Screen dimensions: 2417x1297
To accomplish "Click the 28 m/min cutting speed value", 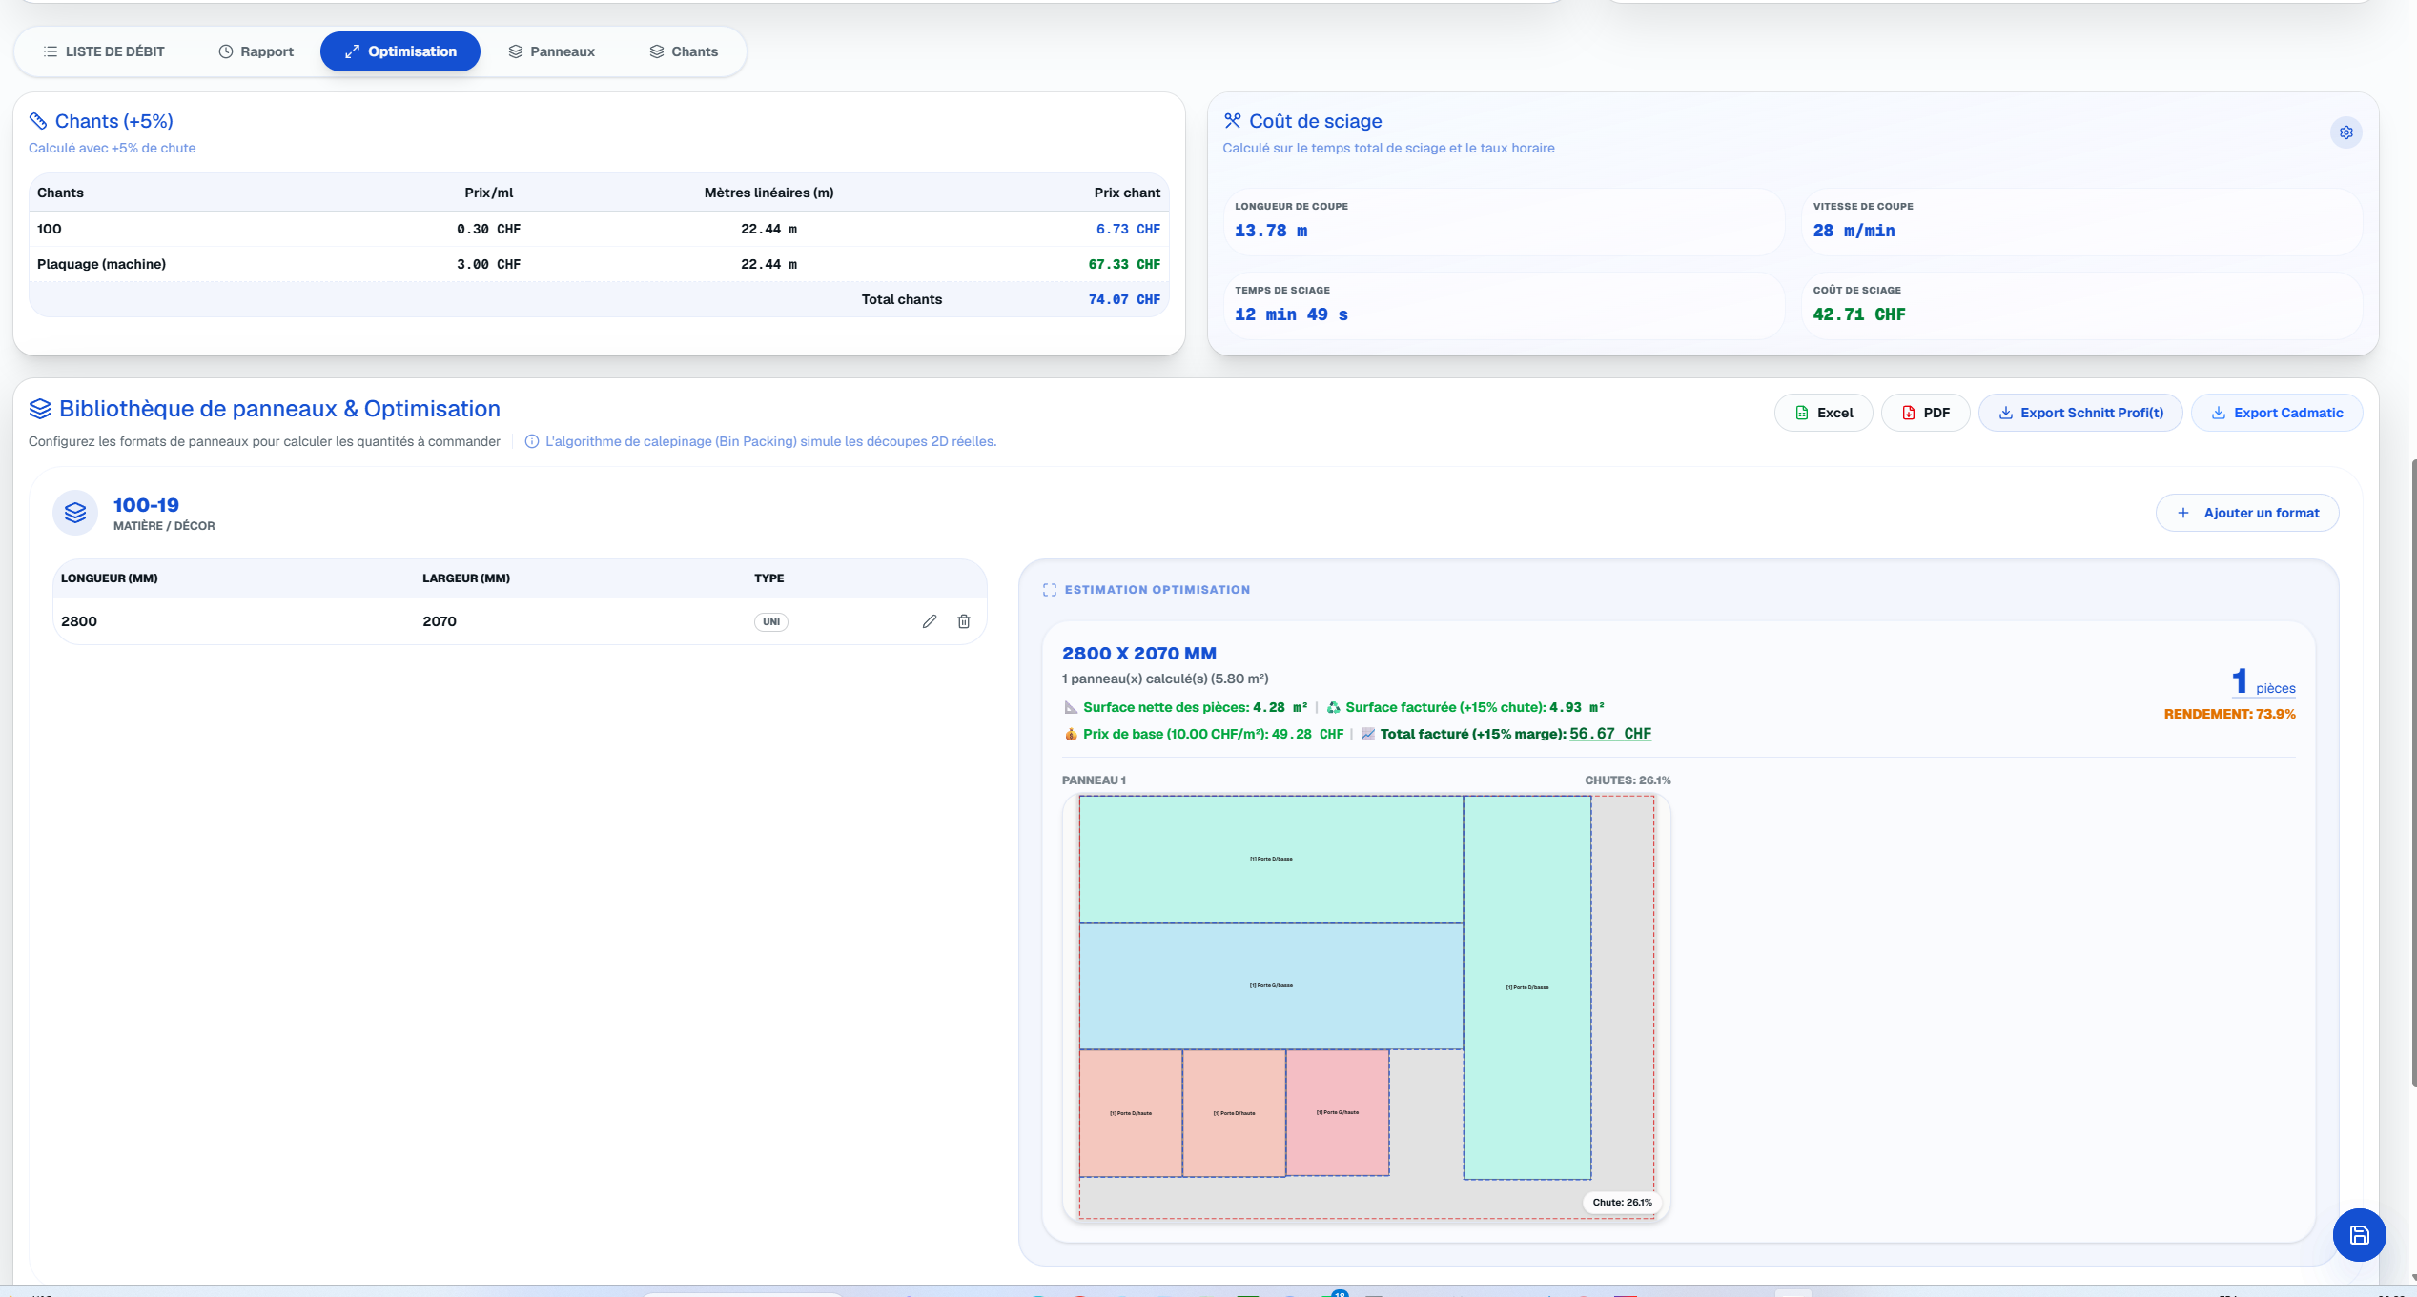I will 1854,231.
